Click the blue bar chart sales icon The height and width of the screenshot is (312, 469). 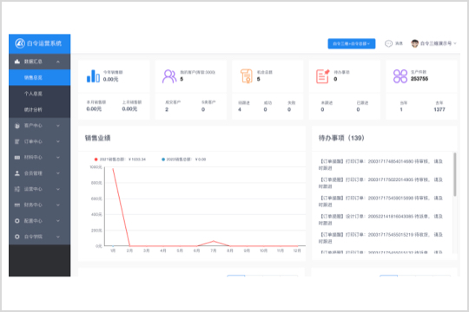93,76
